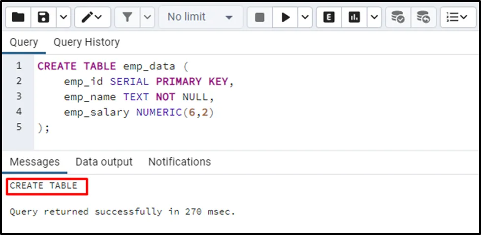Expand the Filter options dropdown arrow

(148, 17)
